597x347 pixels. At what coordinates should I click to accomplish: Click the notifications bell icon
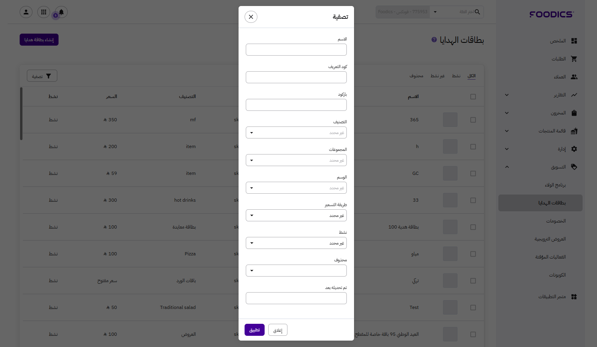point(61,12)
